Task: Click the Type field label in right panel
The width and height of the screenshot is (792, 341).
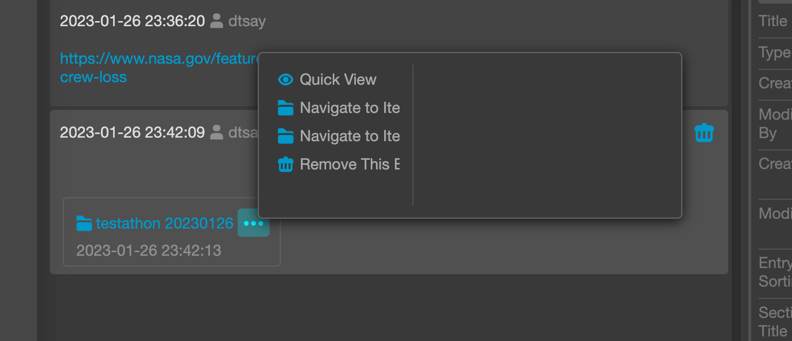Action: click(x=774, y=52)
